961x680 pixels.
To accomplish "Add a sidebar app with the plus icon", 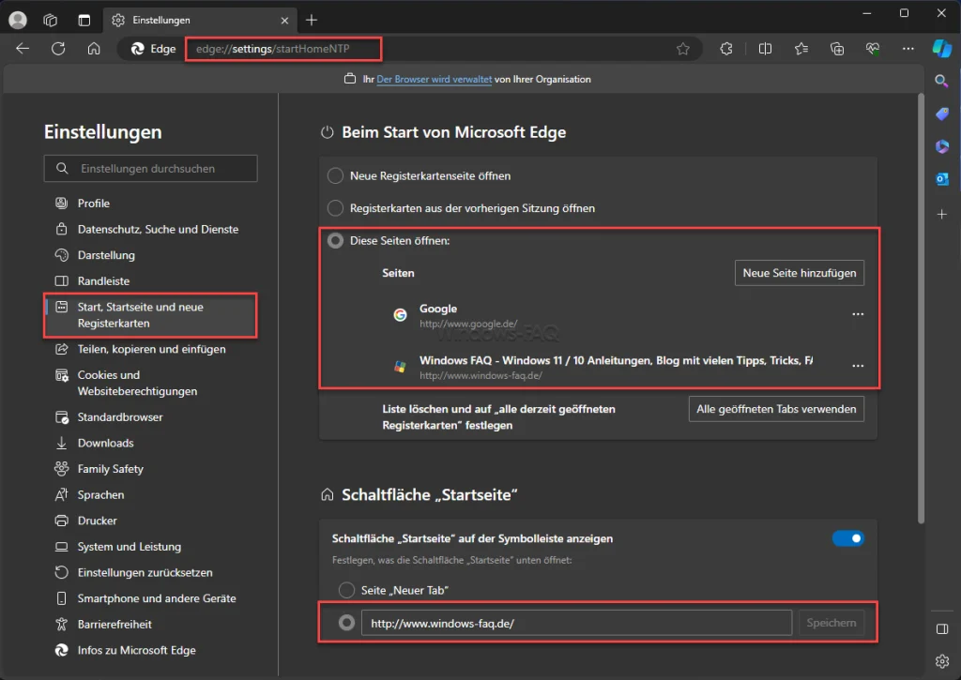I will click(942, 215).
